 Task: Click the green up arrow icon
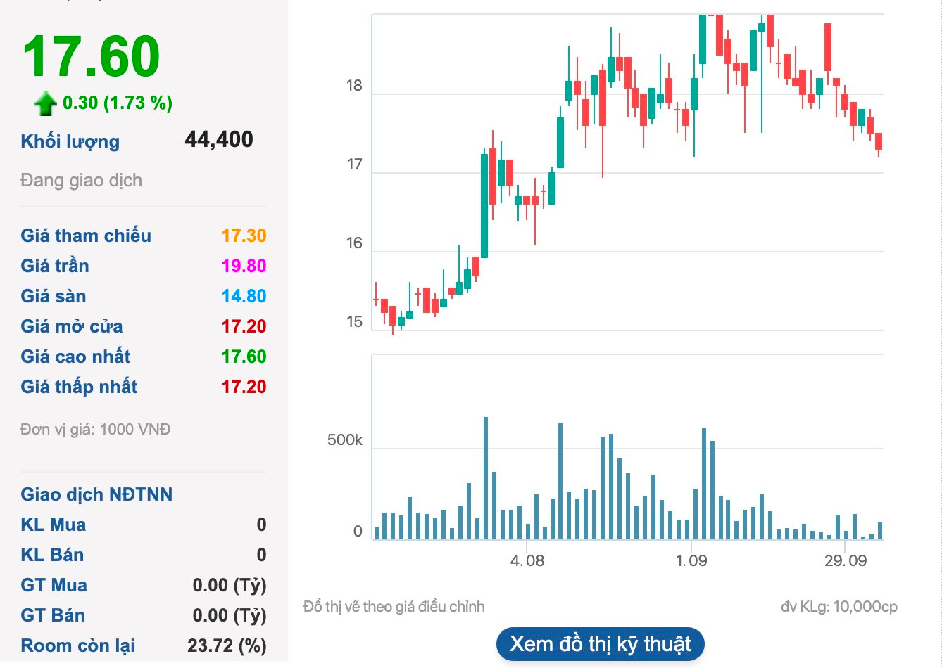[x=46, y=104]
